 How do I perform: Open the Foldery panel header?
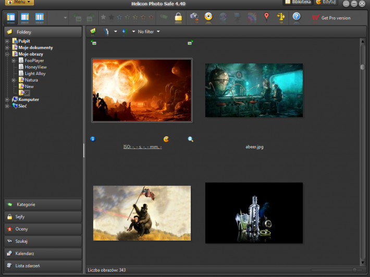click(x=43, y=32)
